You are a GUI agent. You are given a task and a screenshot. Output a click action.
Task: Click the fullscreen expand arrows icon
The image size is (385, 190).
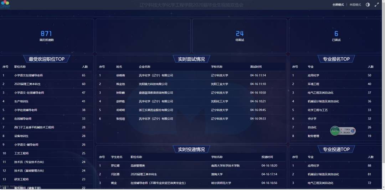(x=376, y=5)
